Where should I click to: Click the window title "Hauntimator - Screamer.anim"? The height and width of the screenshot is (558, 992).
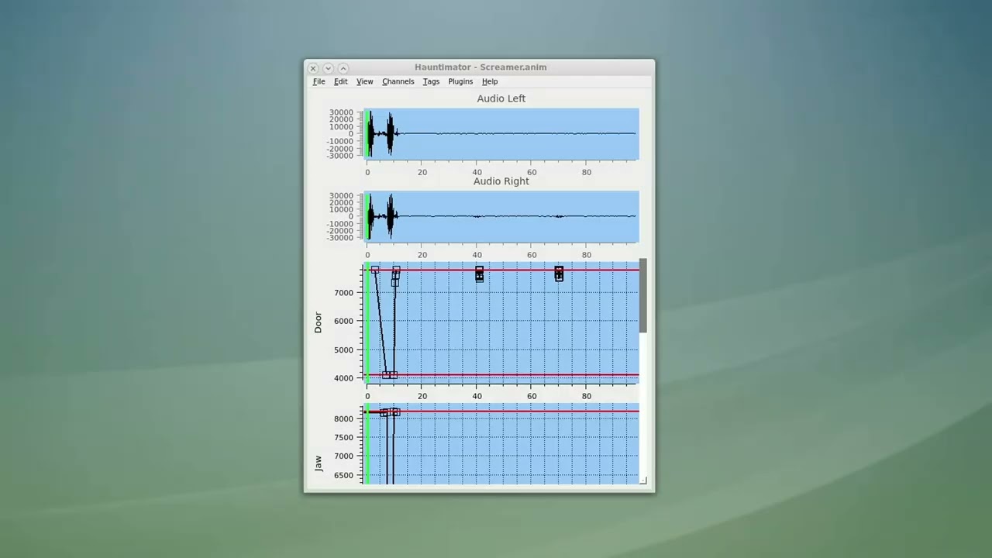tap(480, 67)
